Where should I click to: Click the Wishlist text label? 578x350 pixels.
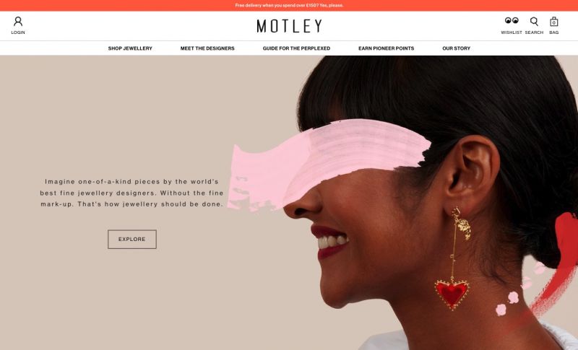tap(512, 32)
